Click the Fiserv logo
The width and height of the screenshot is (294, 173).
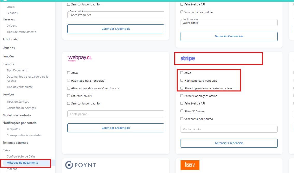tap(190, 165)
